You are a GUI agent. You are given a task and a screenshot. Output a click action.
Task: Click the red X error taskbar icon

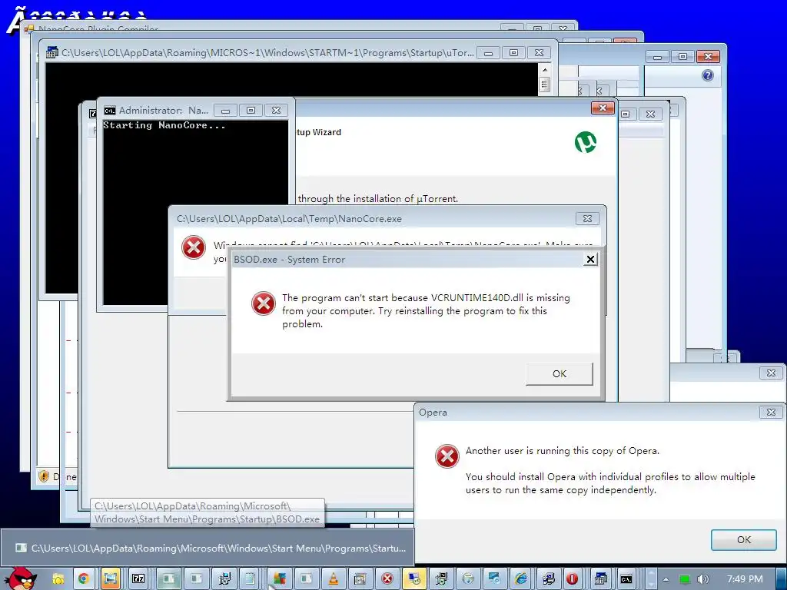(x=387, y=579)
